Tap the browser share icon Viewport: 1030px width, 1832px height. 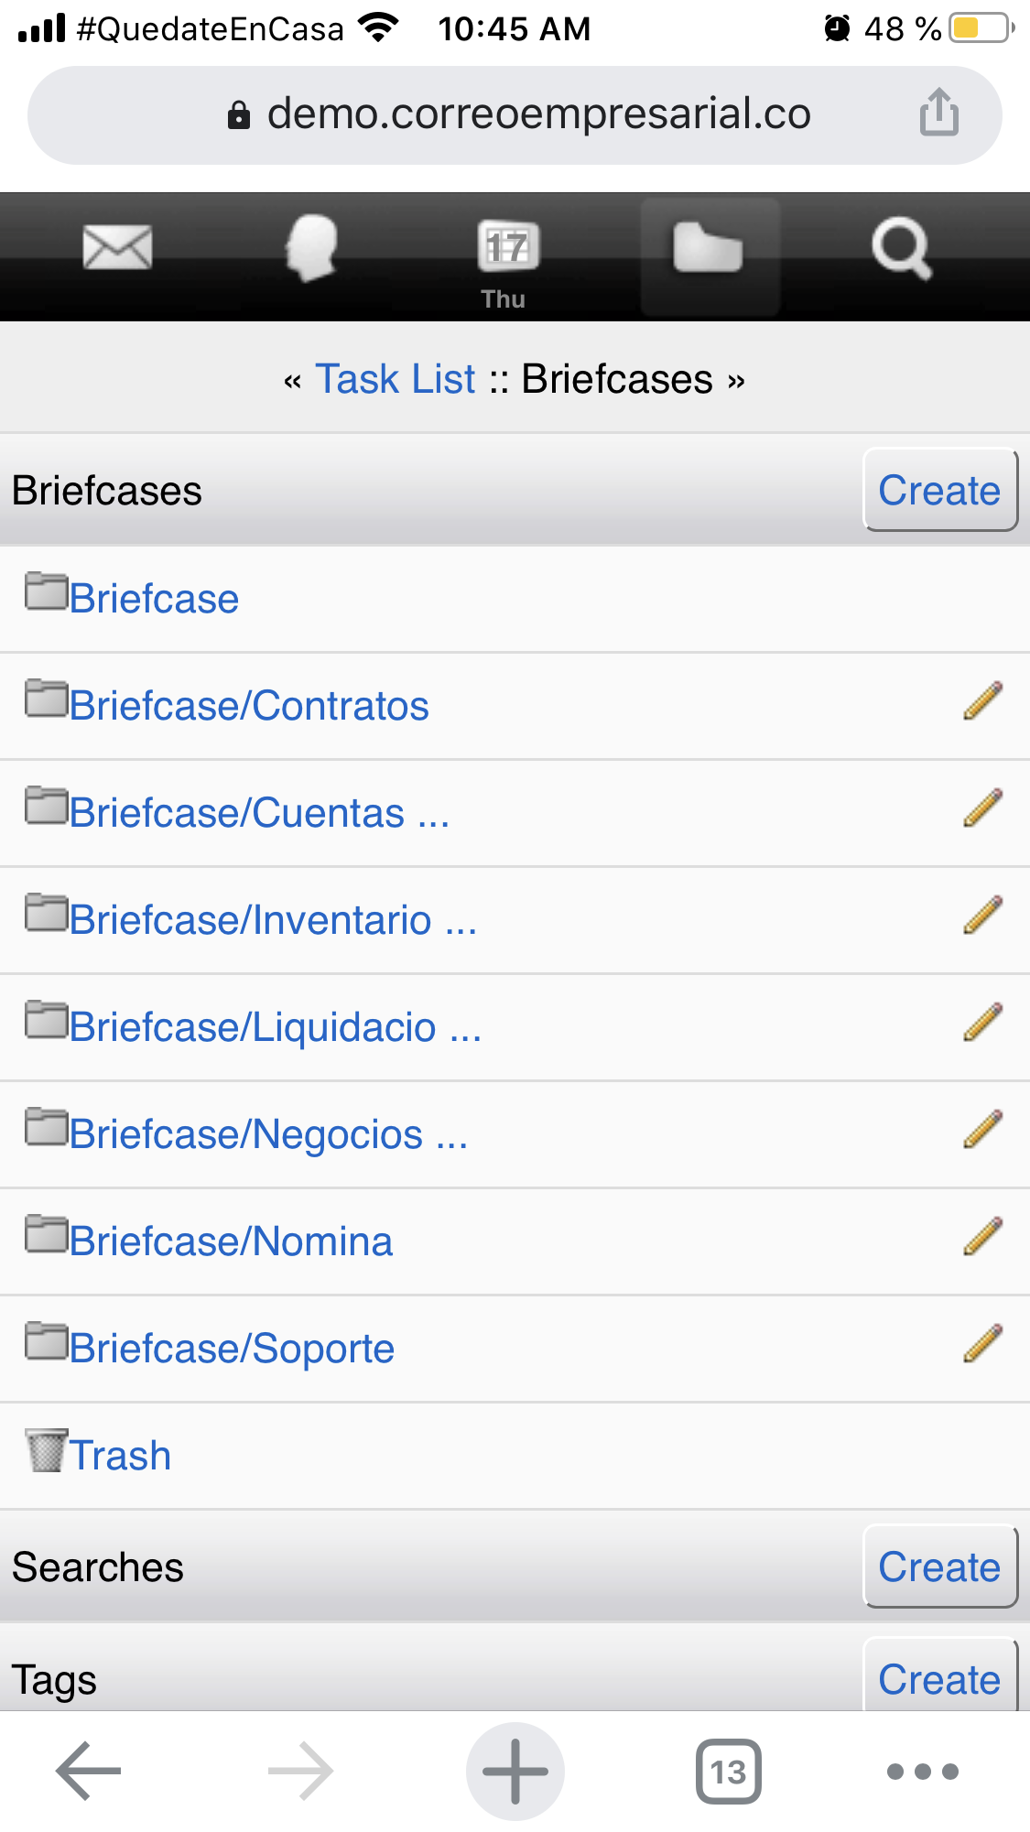[938, 114]
